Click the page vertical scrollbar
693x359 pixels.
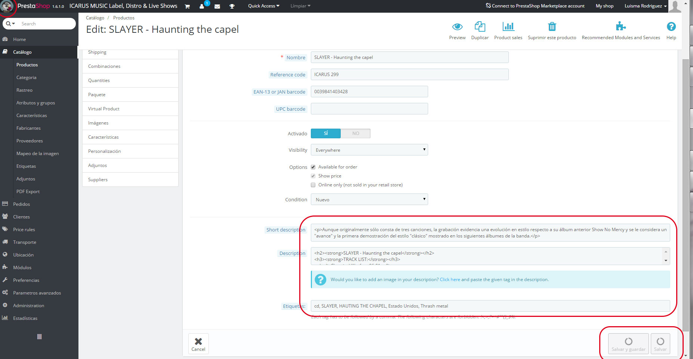(x=685, y=195)
